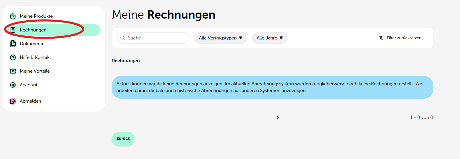Go to the next page with the chevron arrow
460x159 pixels.
click(x=278, y=118)
